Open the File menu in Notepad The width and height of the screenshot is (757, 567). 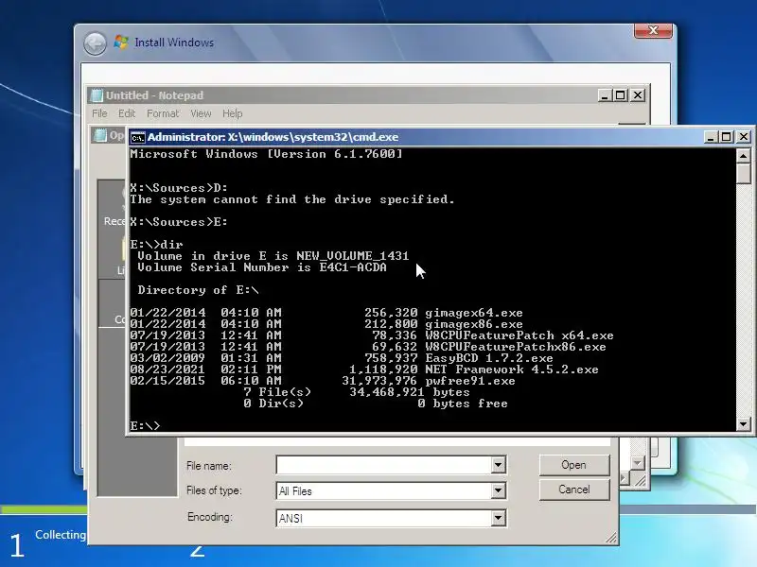click(x=99, y=113)
